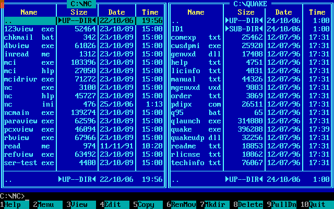Click the time 17:39 of quake exe

tap(319, 129)
